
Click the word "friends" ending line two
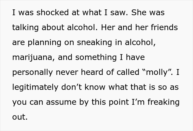point(164,27)
